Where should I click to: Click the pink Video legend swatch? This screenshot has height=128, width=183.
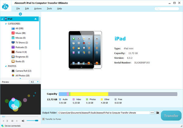[x=74, y=99]
